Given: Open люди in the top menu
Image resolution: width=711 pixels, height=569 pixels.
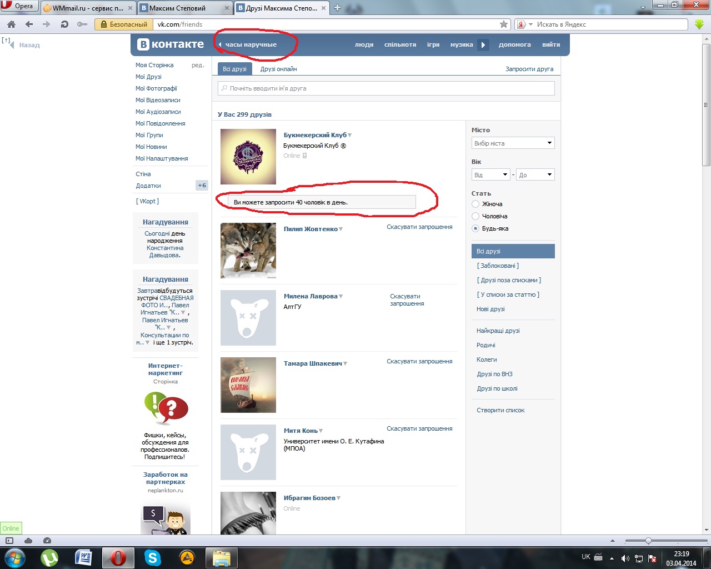Looking at the screenshot, I should tap(364, 44).
